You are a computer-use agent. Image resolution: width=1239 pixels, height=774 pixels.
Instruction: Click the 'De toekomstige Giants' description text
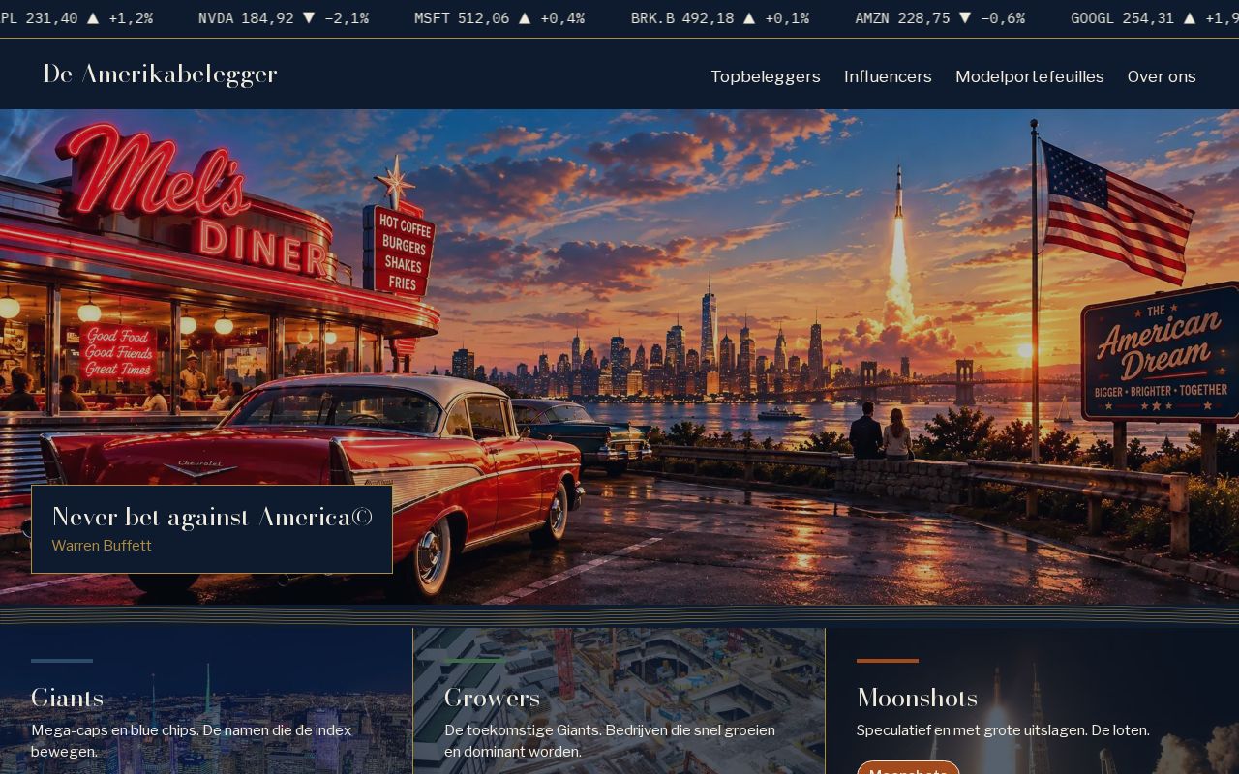point(610,741)
